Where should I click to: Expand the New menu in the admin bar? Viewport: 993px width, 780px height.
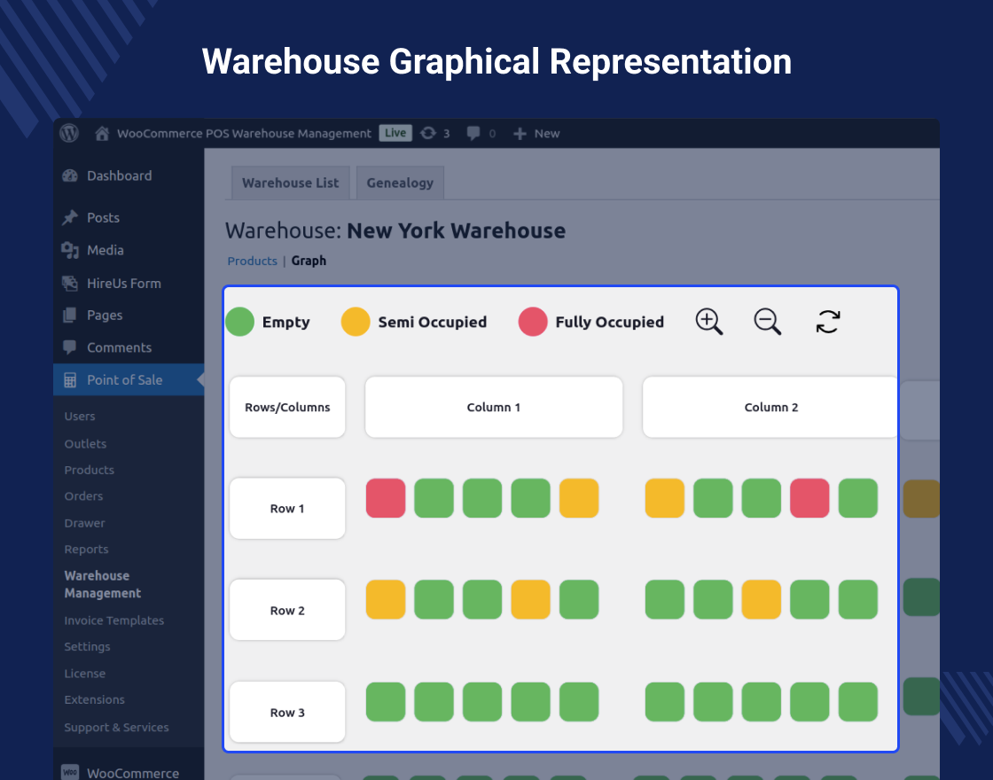536,133
